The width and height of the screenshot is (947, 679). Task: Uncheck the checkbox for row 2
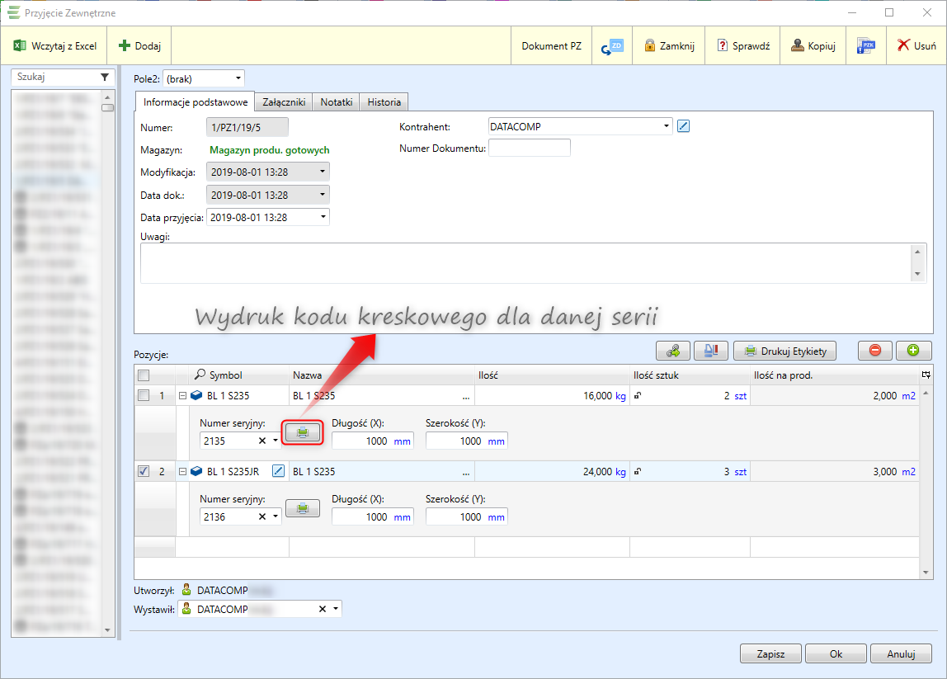coord(144,471)
